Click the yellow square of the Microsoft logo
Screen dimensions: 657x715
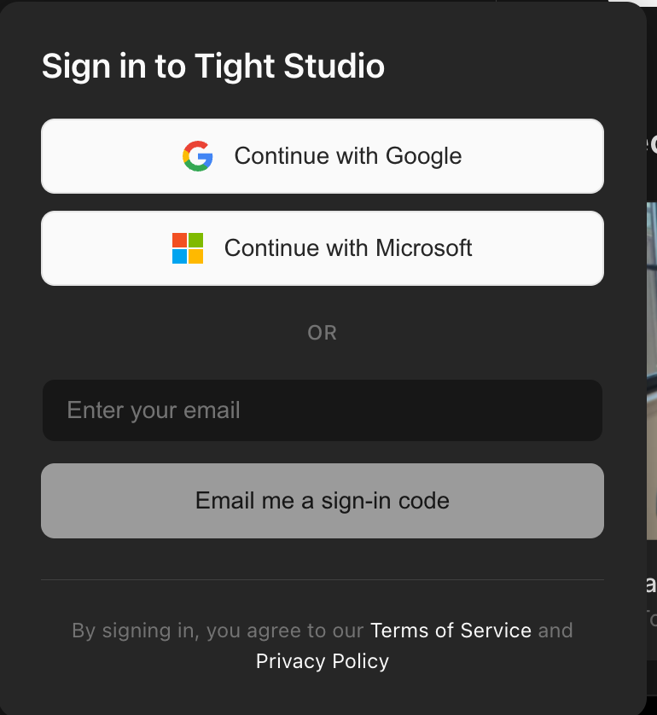195,256
